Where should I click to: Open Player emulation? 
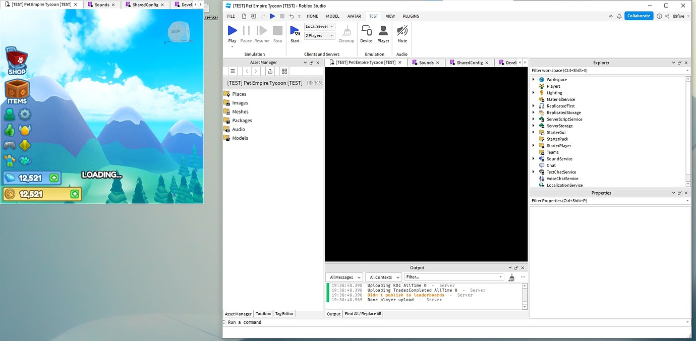383,34
